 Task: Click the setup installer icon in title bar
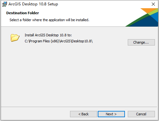[x=4, y=4]
